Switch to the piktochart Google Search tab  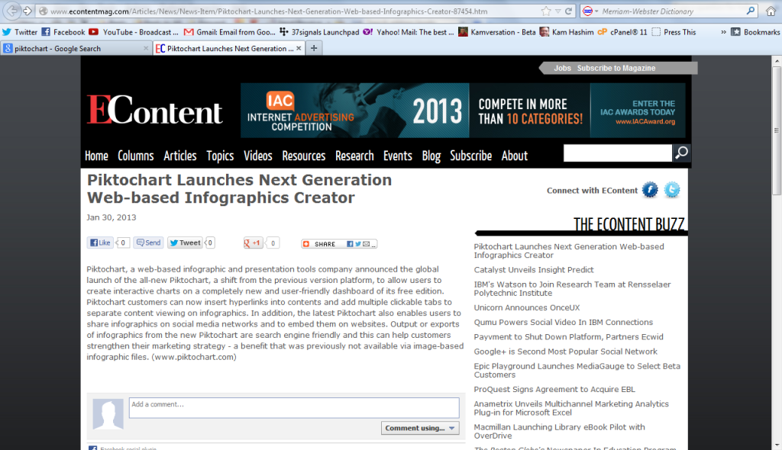click(x=75, y=48)
